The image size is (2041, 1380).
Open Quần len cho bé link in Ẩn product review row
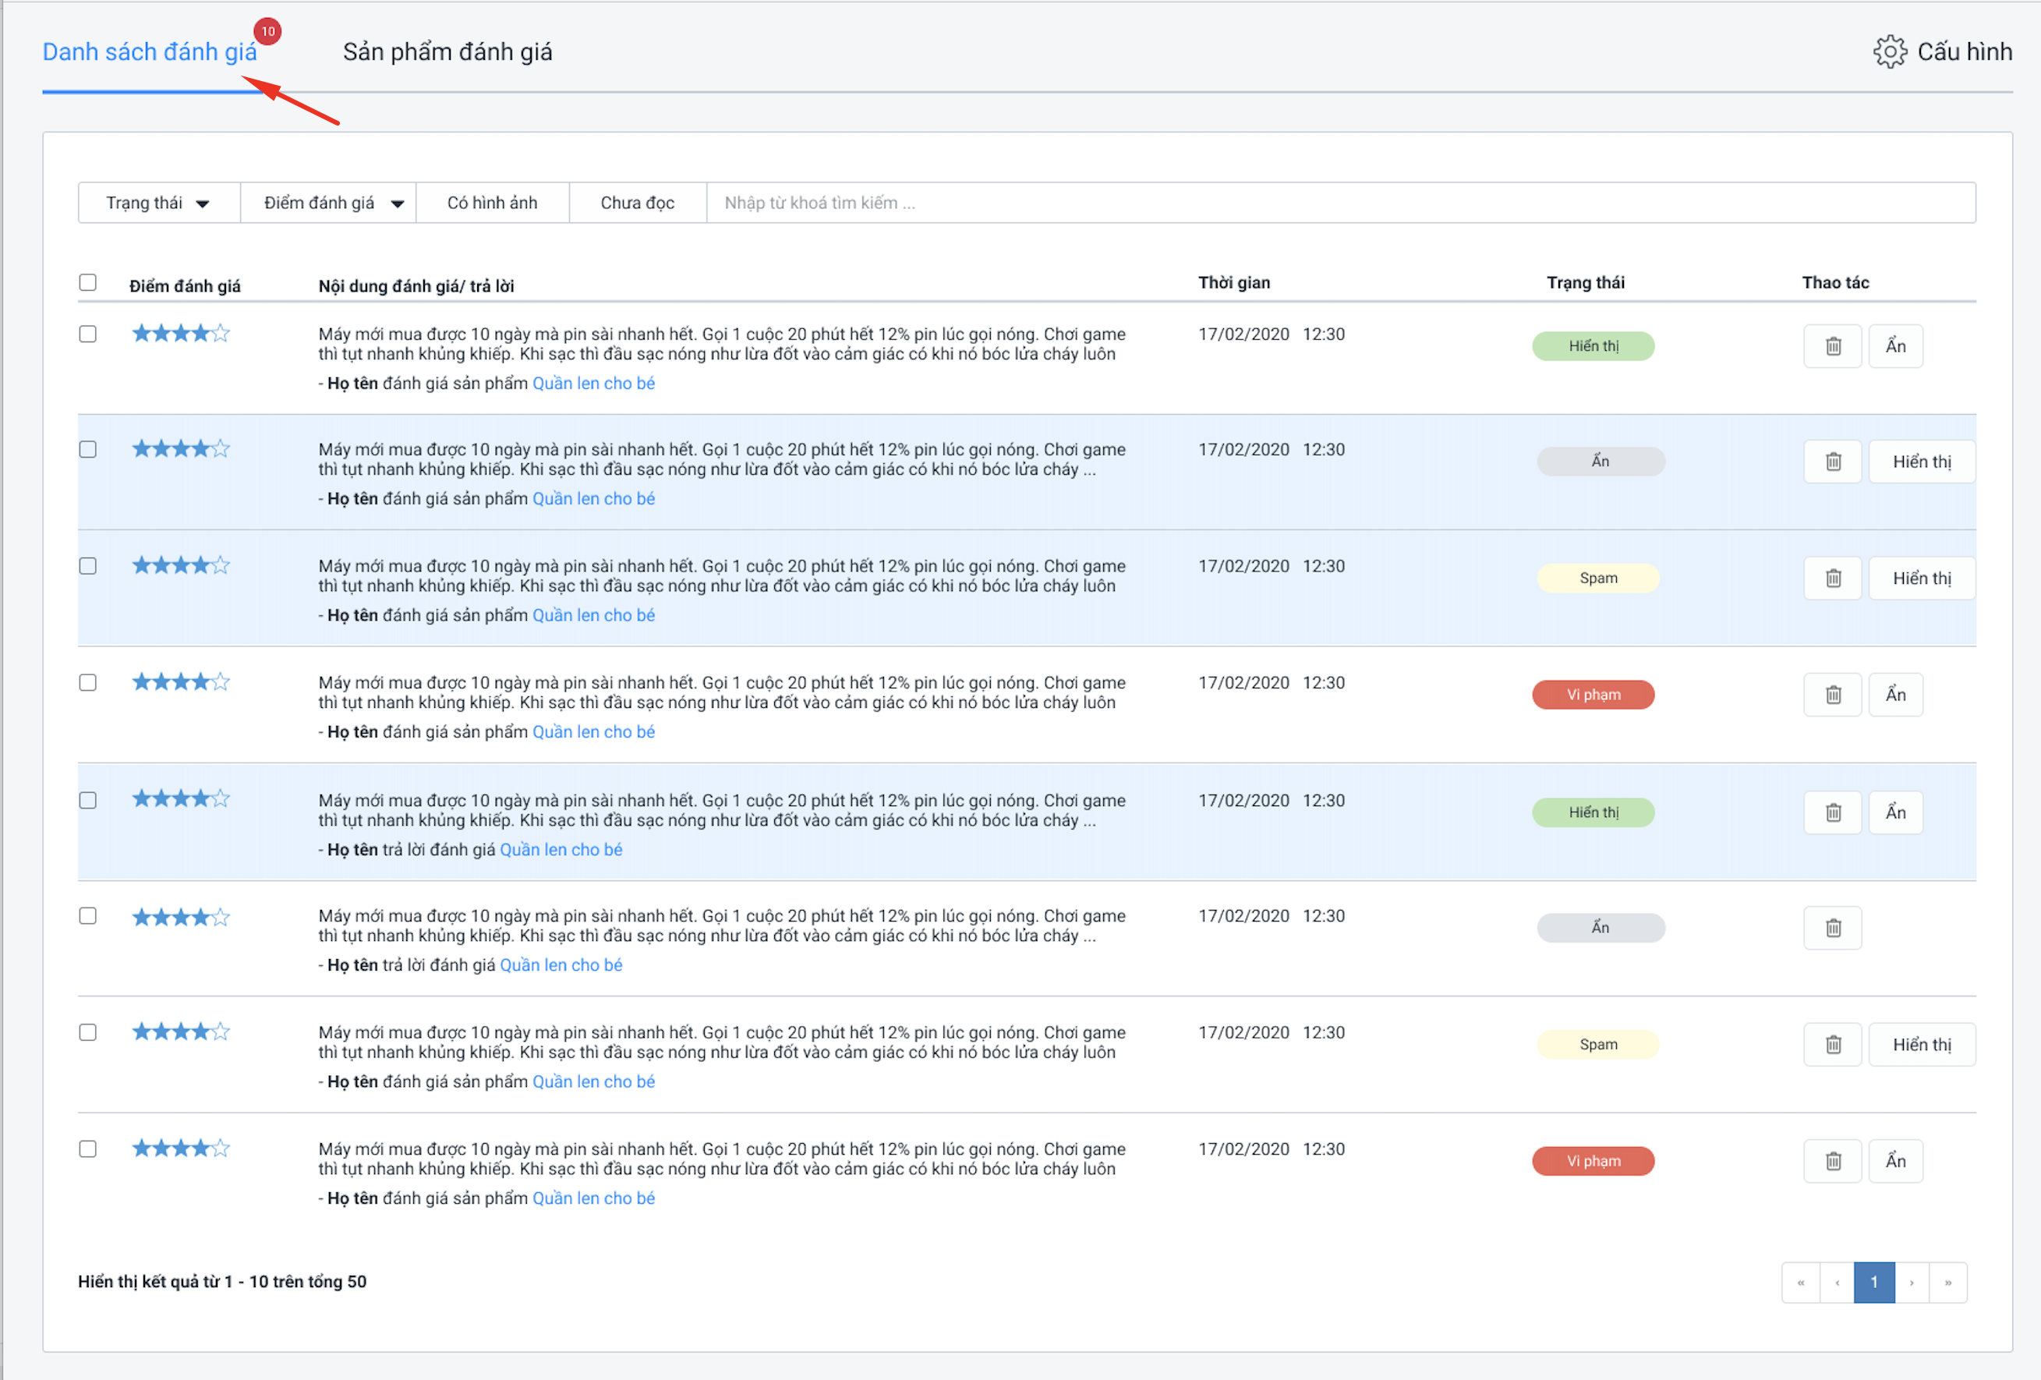(594, 498)
